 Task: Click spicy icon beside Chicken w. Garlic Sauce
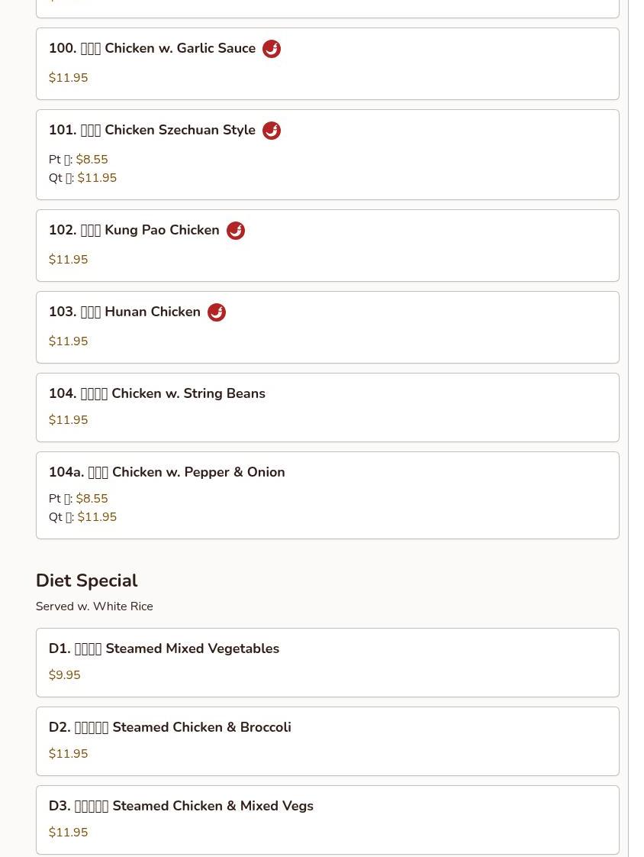click(272, 49)
